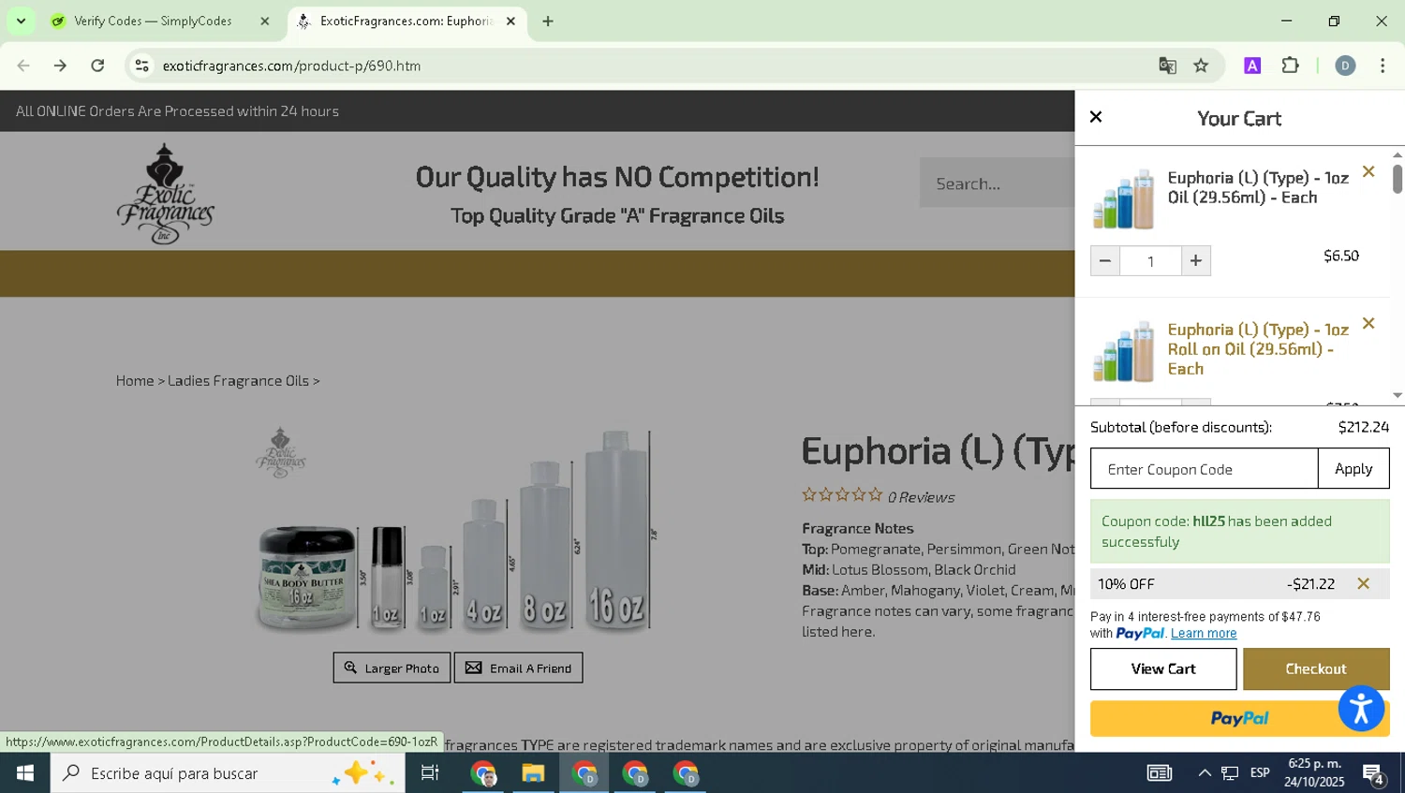Open File Explorer from taskbar
1405x793 pixels.
534,773
